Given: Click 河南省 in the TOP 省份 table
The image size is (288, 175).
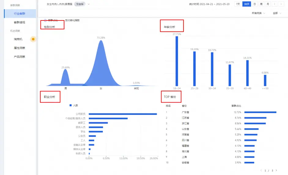Looking at the screenshot, I should pos(186,135).
